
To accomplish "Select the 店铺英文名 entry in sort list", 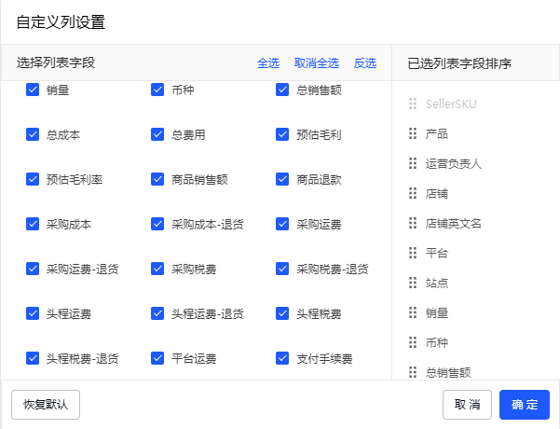I will coord(453,224).
